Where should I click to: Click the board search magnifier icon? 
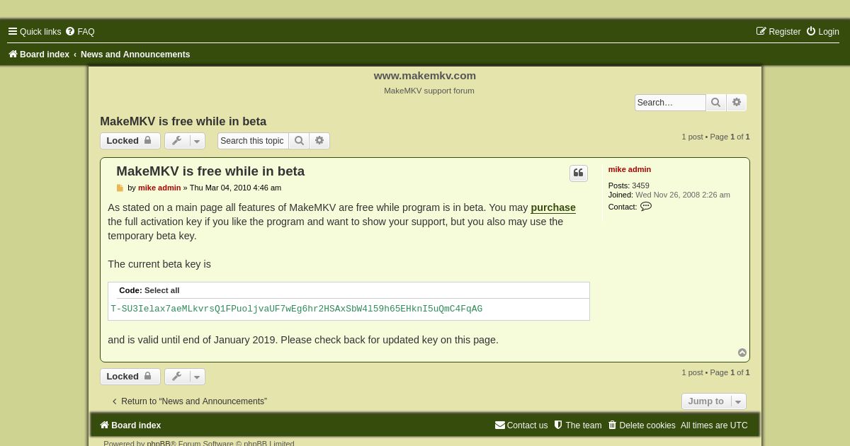pos(716,103)
